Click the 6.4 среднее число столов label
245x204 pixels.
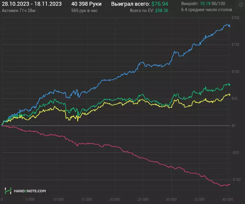206,10
